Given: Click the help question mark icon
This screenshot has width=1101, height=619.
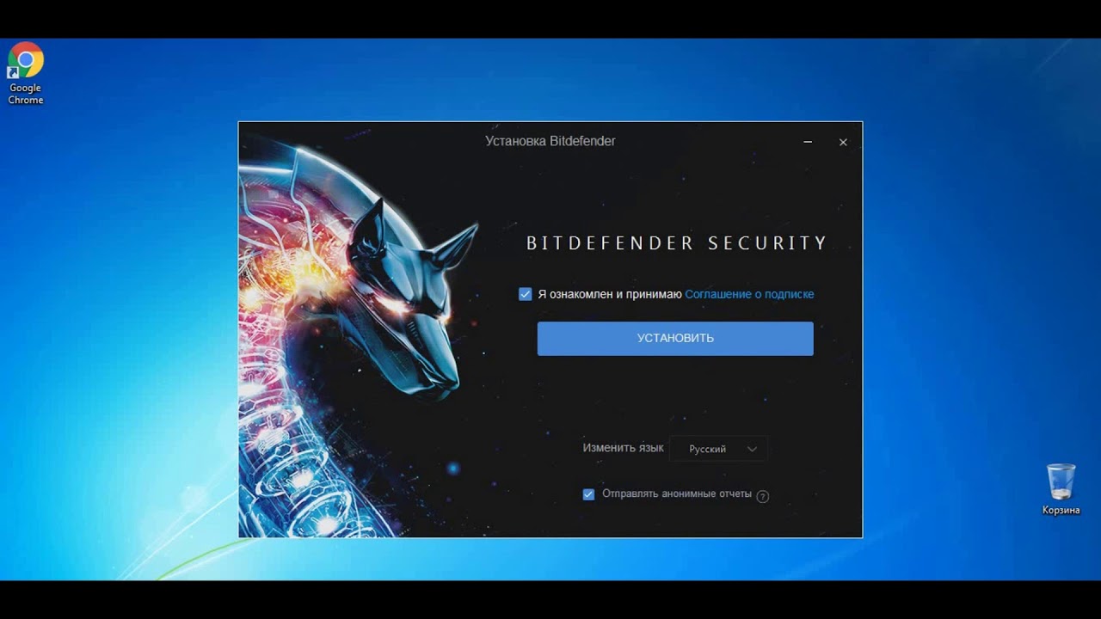Looking at the screenshot, I should [x=762, y=496].
